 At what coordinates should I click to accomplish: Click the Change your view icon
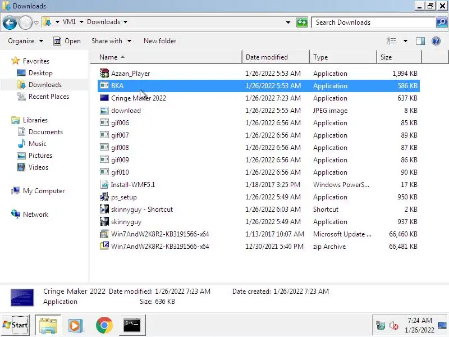point(391,41)
